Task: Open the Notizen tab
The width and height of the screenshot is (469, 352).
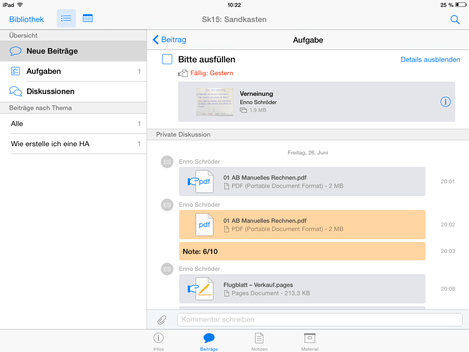Action: point(259,341)
